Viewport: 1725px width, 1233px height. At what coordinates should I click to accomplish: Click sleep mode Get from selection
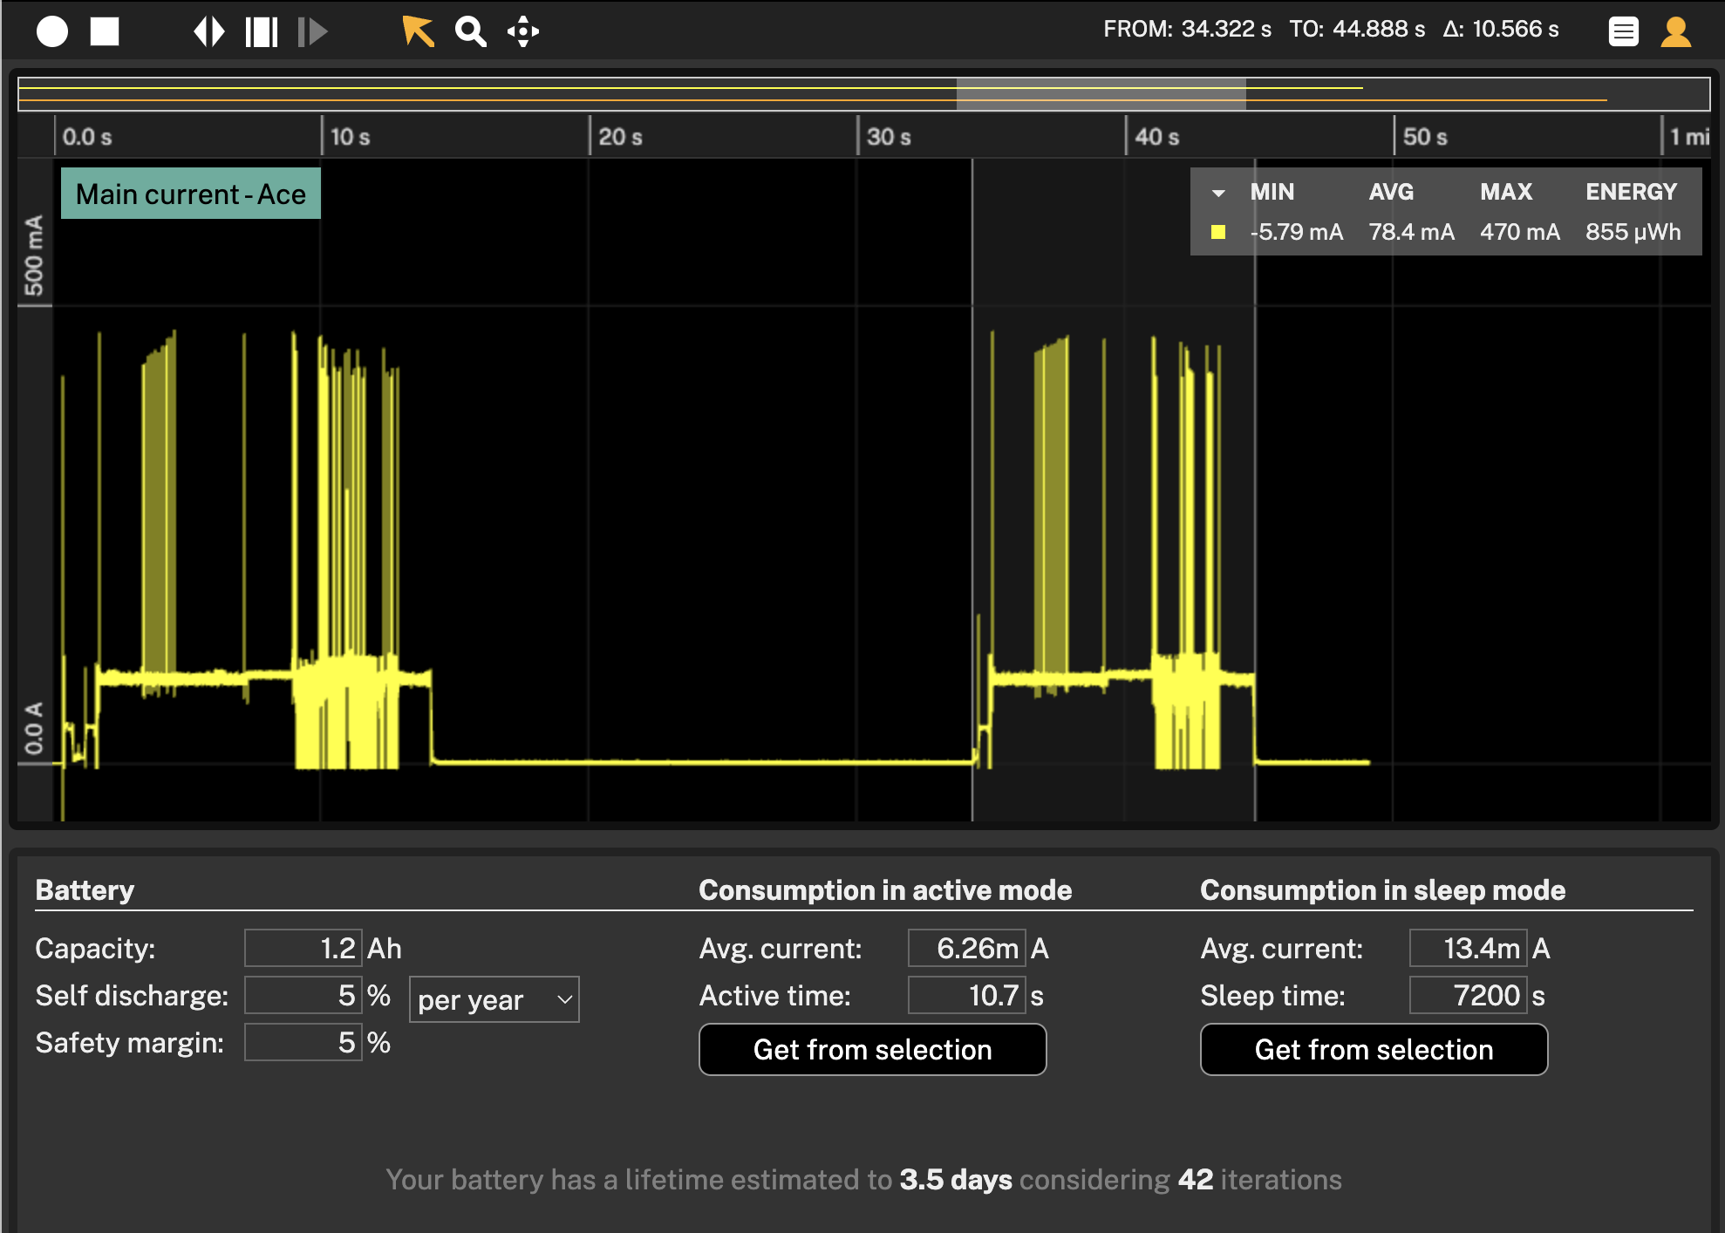pos(1374,1049)
